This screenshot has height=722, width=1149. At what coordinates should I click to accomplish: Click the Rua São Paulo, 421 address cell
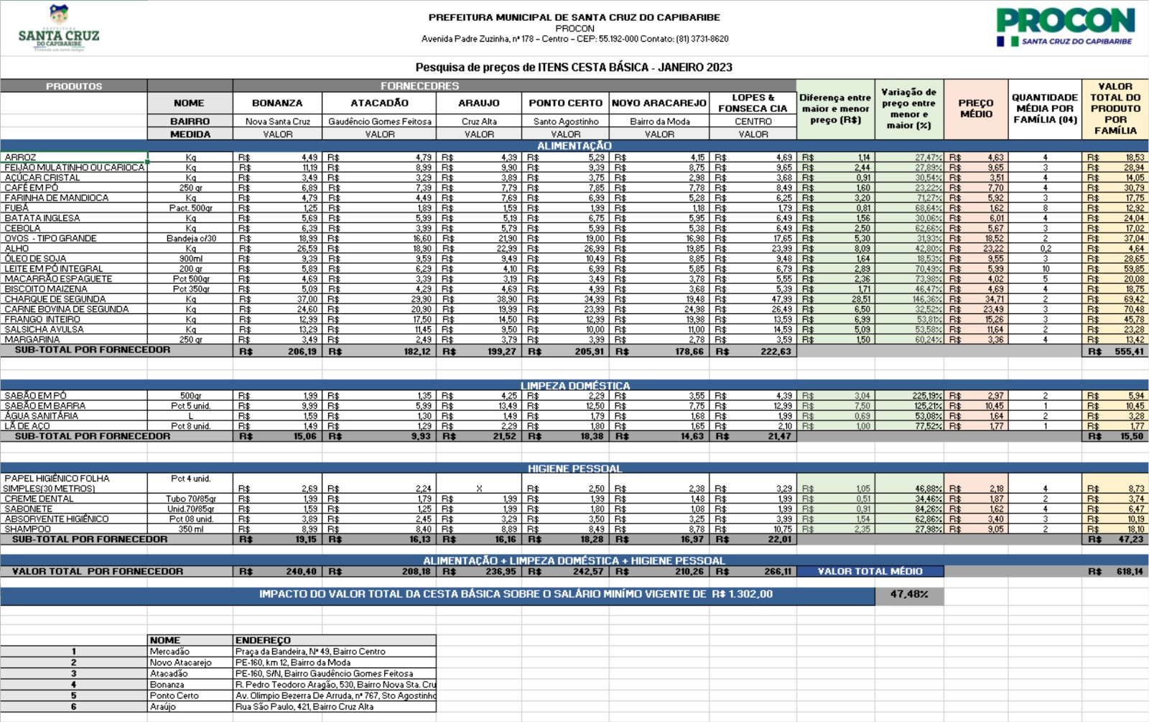[335, 706]
